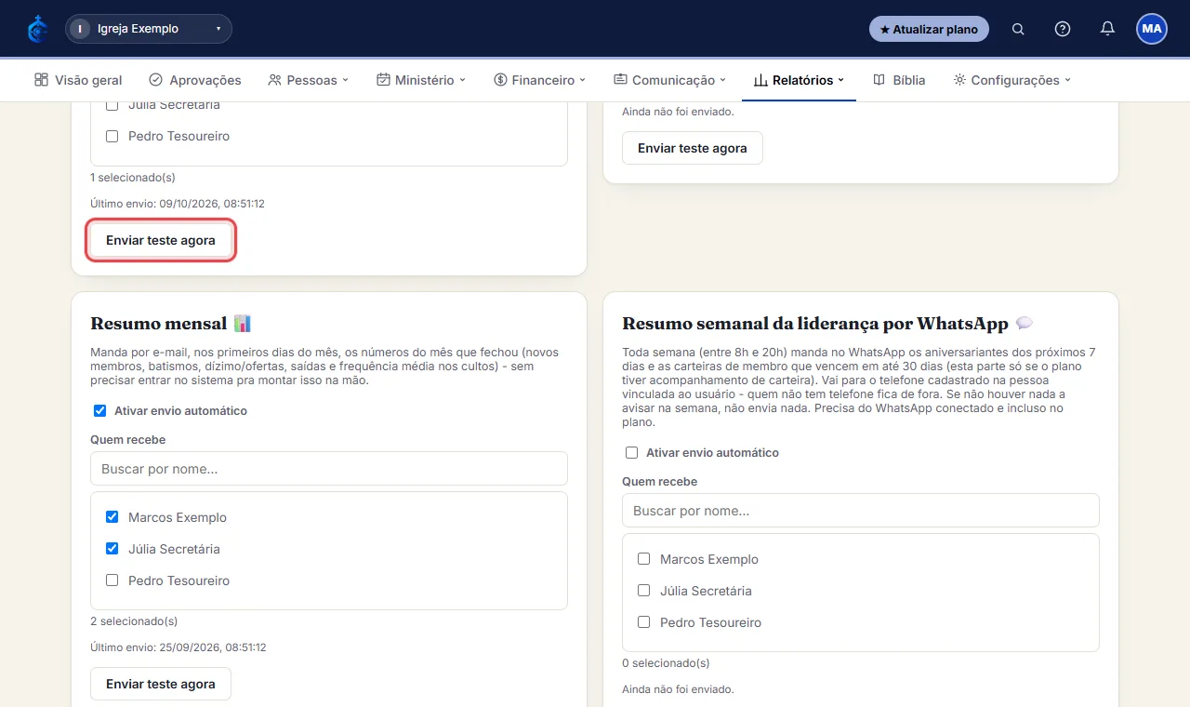The height and width of the screenshot is (707, 1190).
Task: Check Pedro Tesoureiro in the top-left card
Action: click(x=112, y=136)
